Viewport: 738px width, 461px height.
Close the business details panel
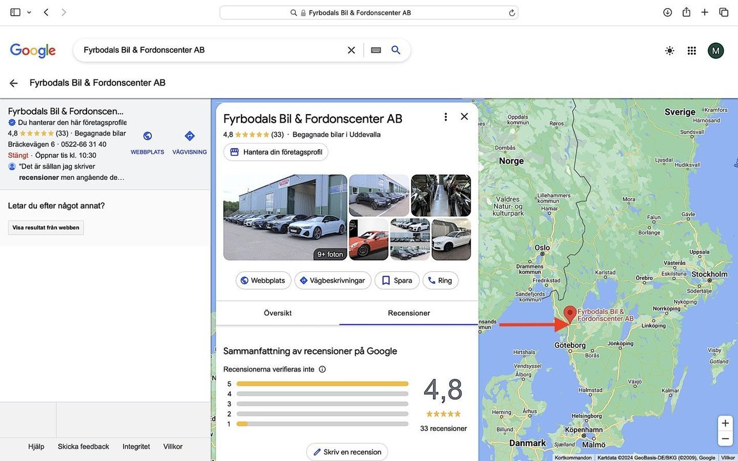coord(464,117)
